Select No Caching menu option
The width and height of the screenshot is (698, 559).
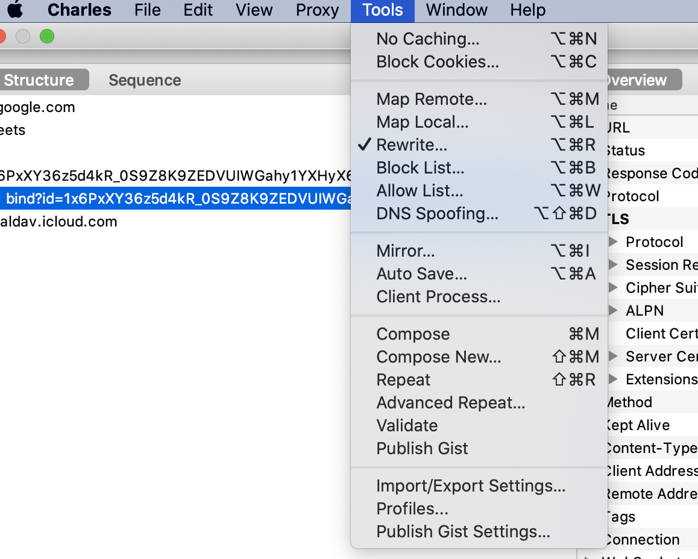pyautogui.click(x=428, y=39)
